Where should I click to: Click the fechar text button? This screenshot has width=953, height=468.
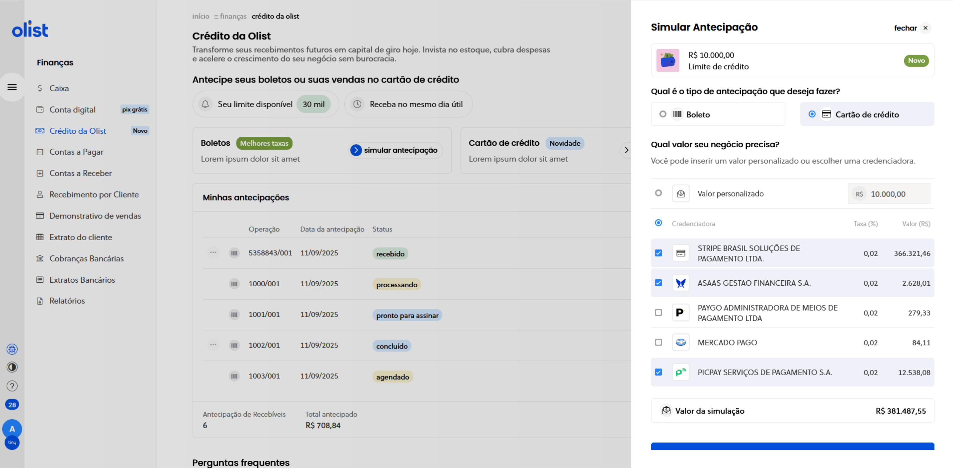tap(905, 28)
